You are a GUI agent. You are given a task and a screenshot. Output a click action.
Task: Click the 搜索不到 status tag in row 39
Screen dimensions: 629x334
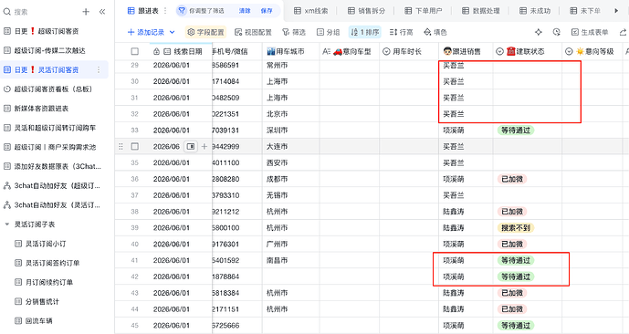[516, 228]
